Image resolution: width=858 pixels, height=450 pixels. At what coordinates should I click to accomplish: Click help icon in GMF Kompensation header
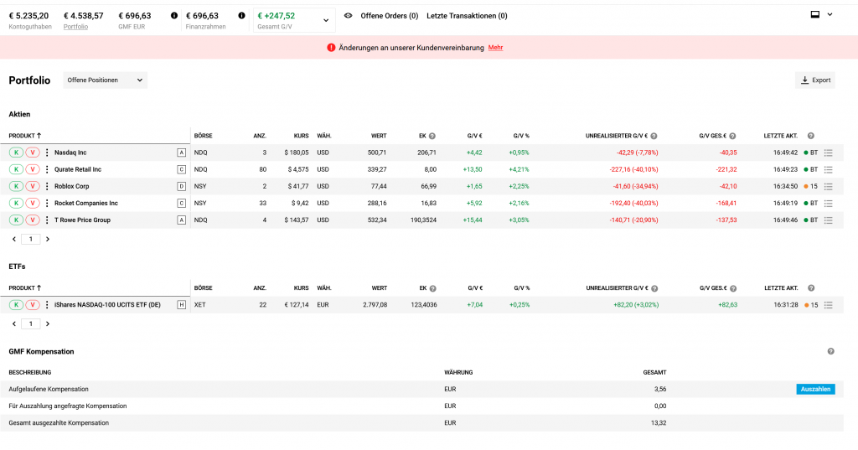(830, 351)
